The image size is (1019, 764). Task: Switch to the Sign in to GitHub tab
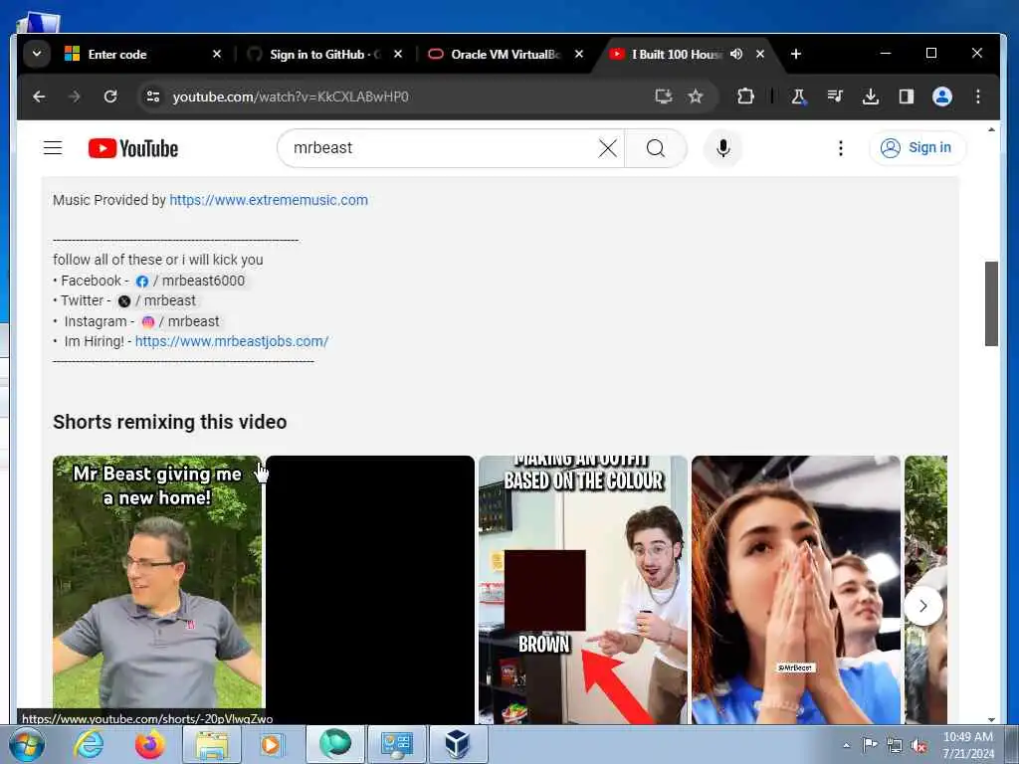point(325,55)
